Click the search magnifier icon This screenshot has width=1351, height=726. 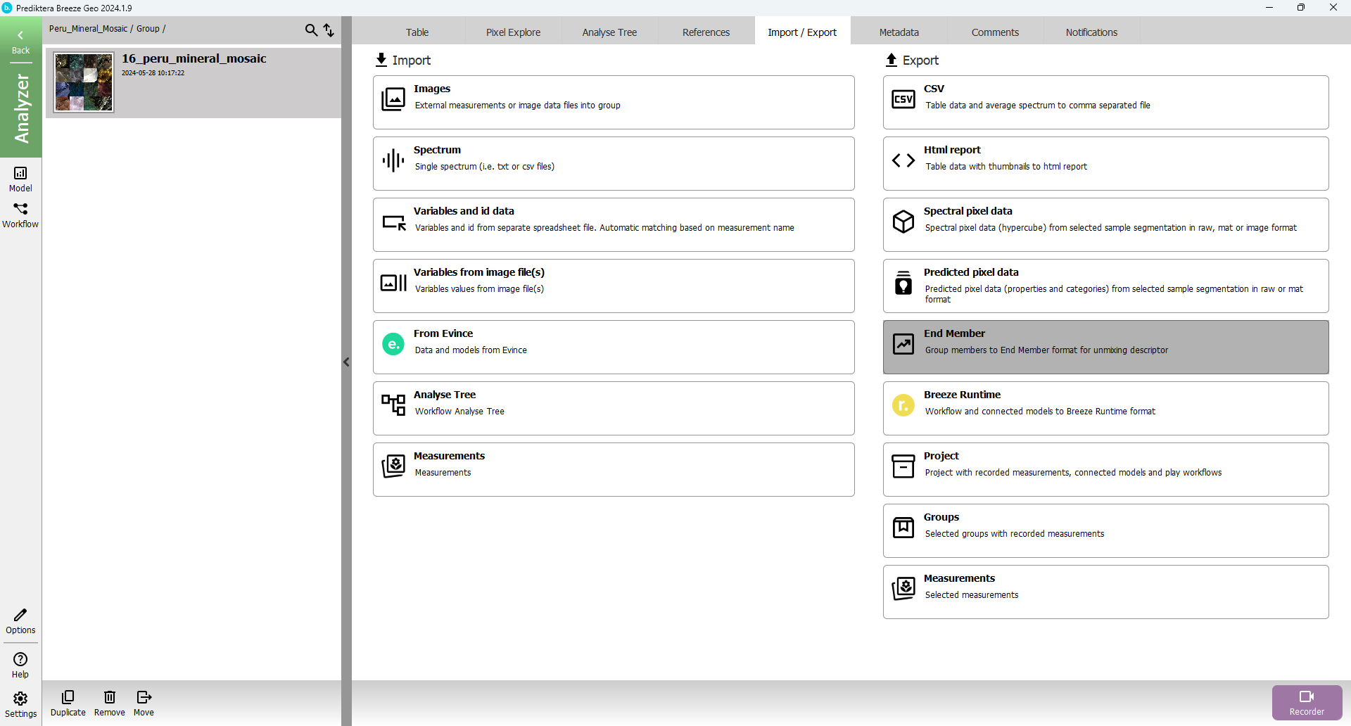point(310,30)
